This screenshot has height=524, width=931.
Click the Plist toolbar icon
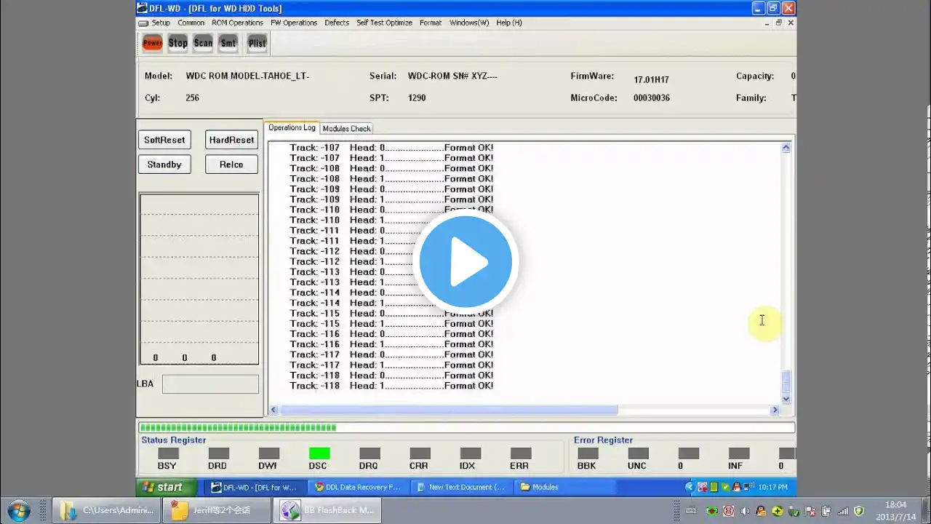coord(257,43)
